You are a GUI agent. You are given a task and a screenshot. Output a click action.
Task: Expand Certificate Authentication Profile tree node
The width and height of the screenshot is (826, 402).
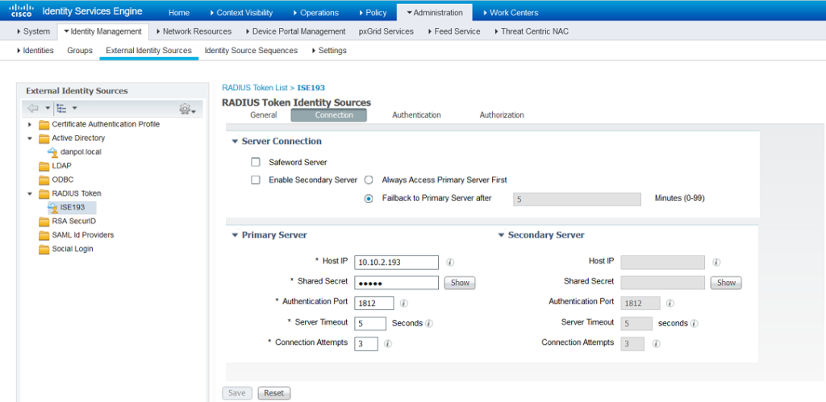point(30,125)
